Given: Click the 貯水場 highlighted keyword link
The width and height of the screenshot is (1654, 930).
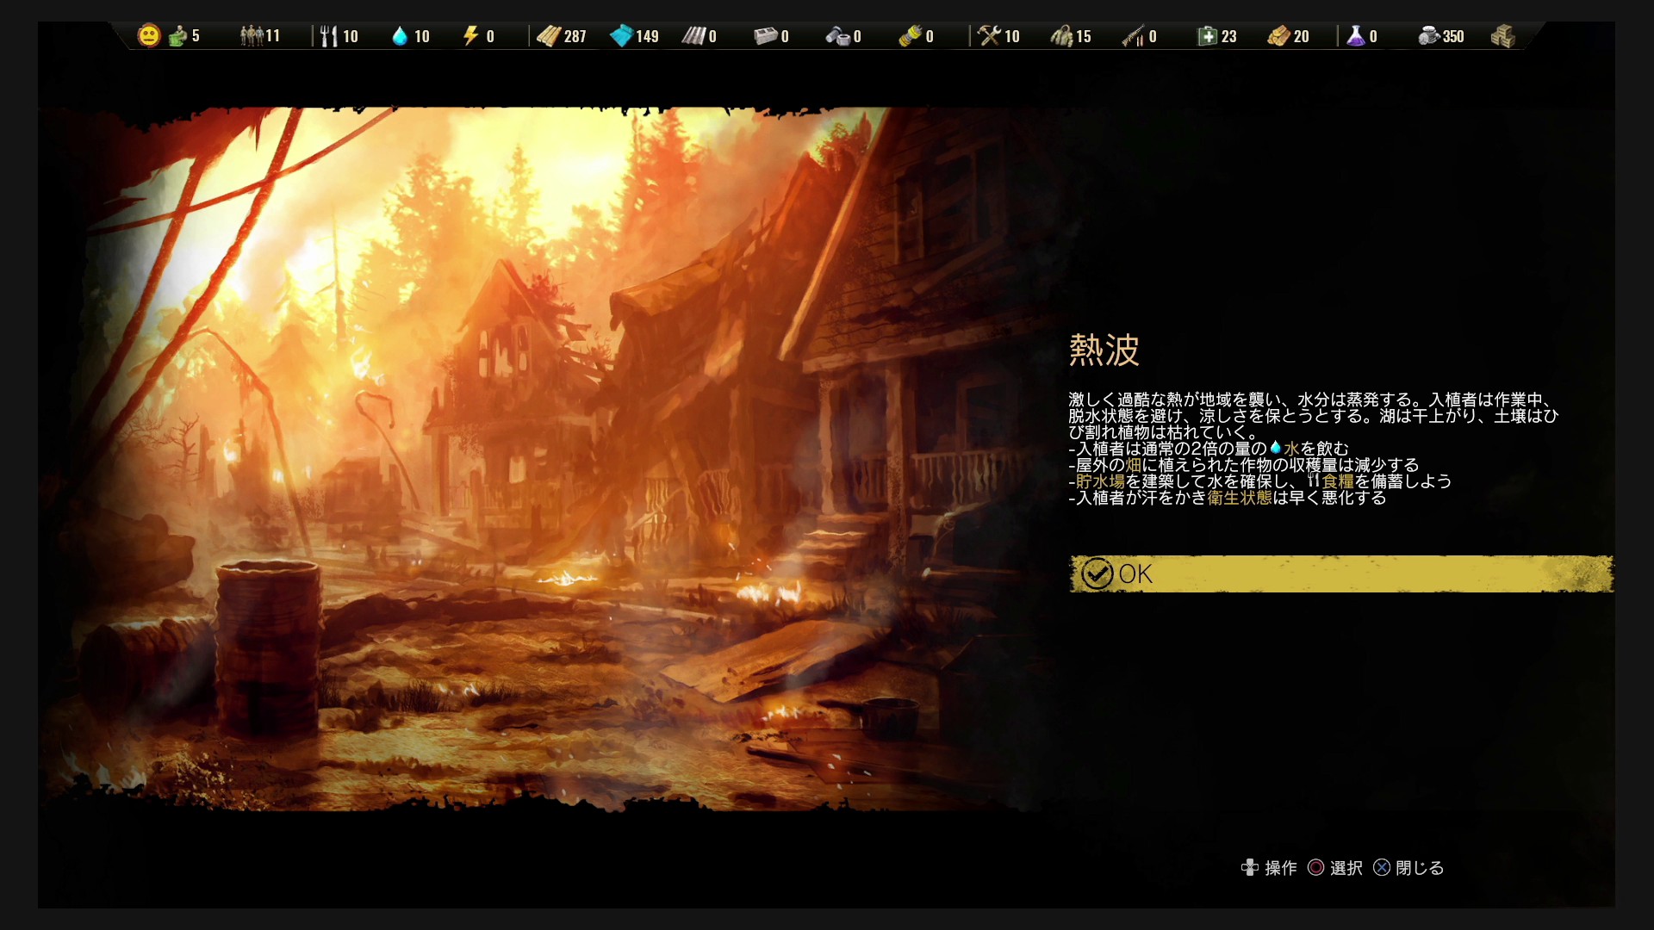Looking at the screenshot, I should coord(1100,481).
